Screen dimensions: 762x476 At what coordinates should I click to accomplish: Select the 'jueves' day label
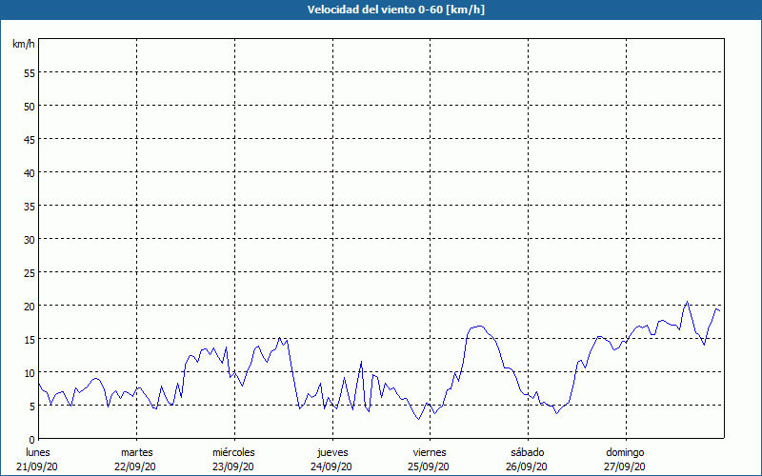click(332, 452)
